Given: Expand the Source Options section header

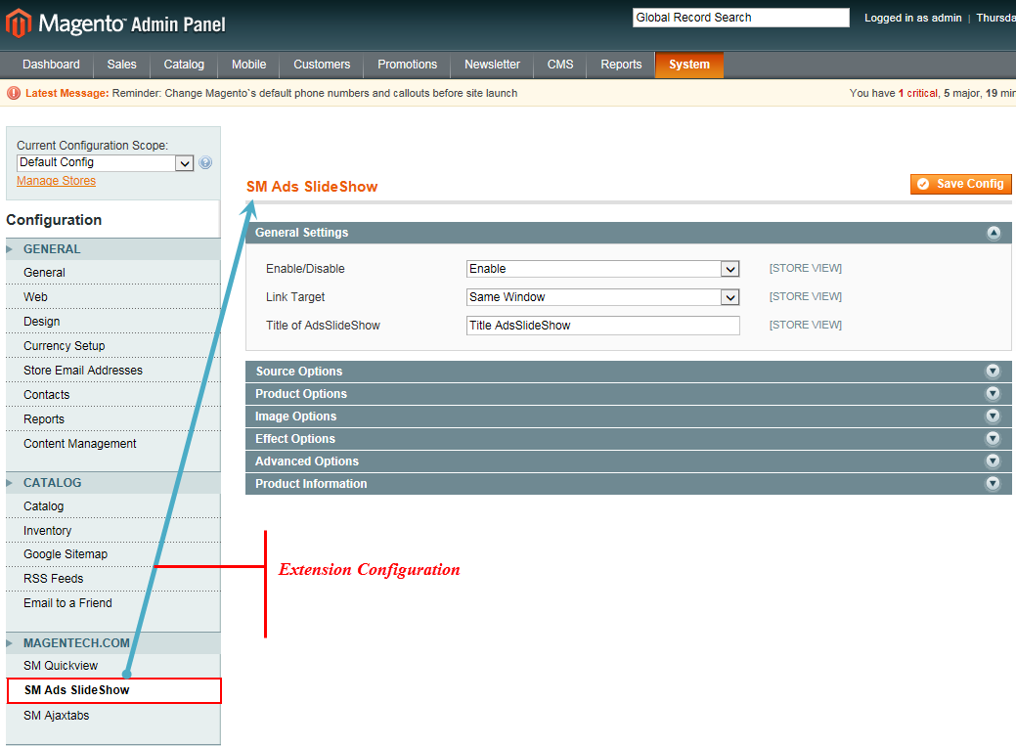Looking at the screenshot, I should coord(628,372).
